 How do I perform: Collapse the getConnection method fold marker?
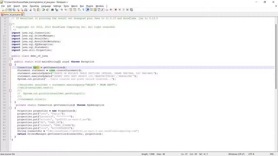click(x=10, y=108)
